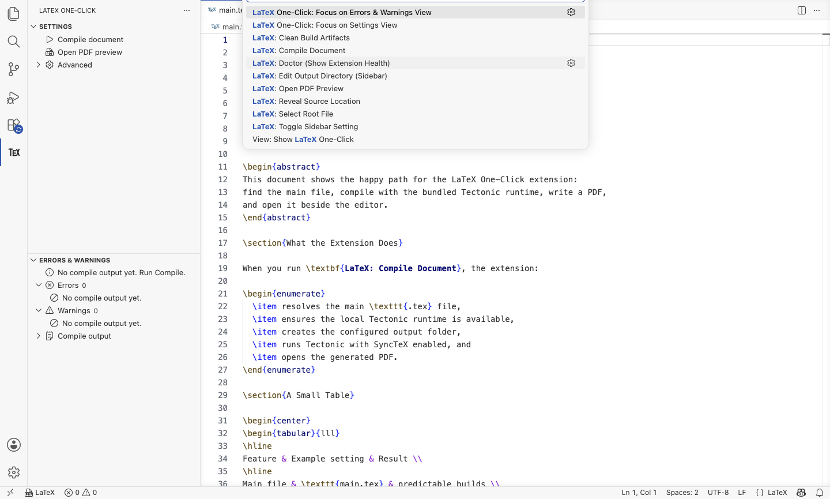830x499 pixels.
Task: Click Compile document in settings tree
Action: click(x=90, y=39)
